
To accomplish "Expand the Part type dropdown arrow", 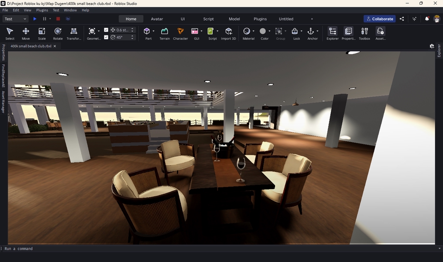I will [153, 31].
